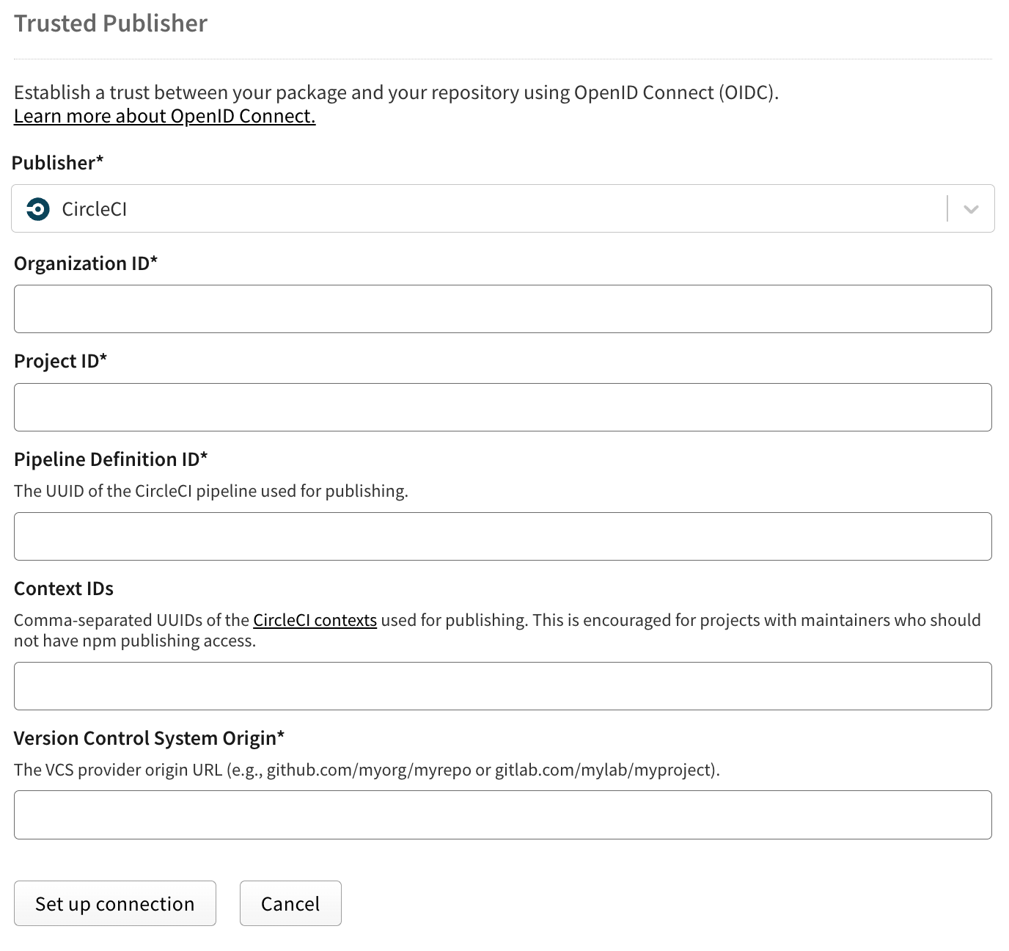The height and width of the screenshot is (951, 1009).
Task: Select the Pipeline Definition ID input field
Action: 502,536
